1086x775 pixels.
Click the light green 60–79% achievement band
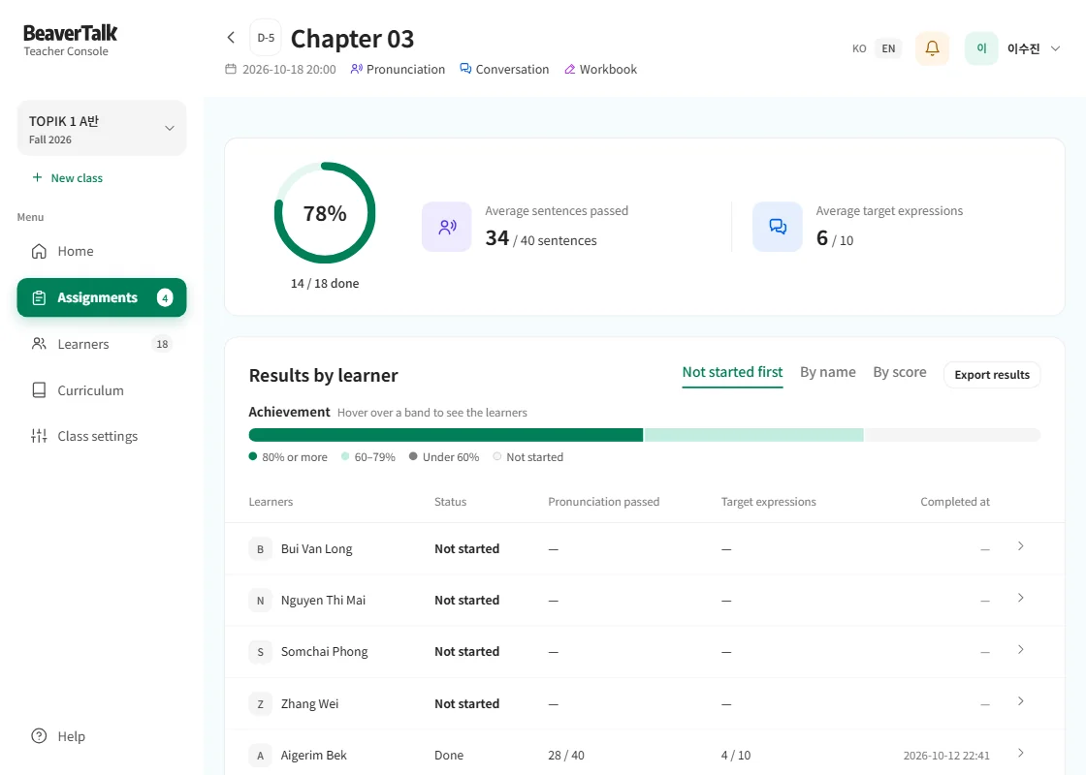point(753,435)
